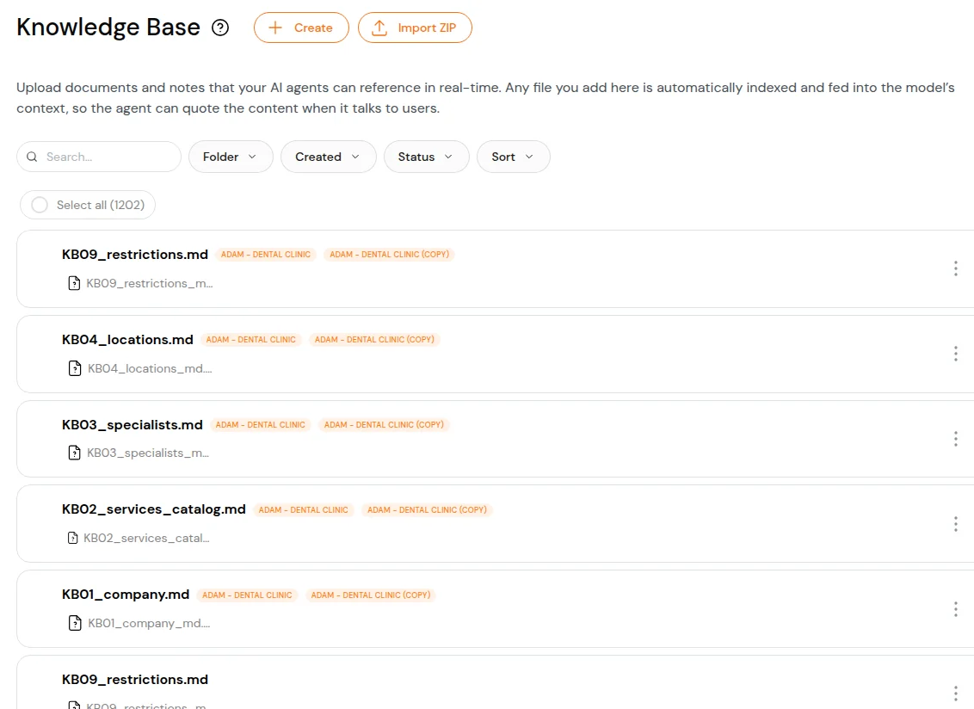Click ADAM - DENTAL CLINIC tag on KB01_company.md
This screenshot has height=709, width=974.
(247, 595)
